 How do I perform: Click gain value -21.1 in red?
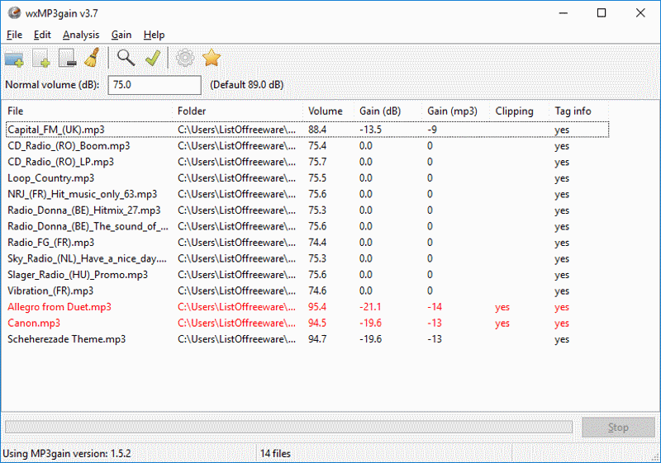coord(370,307)
